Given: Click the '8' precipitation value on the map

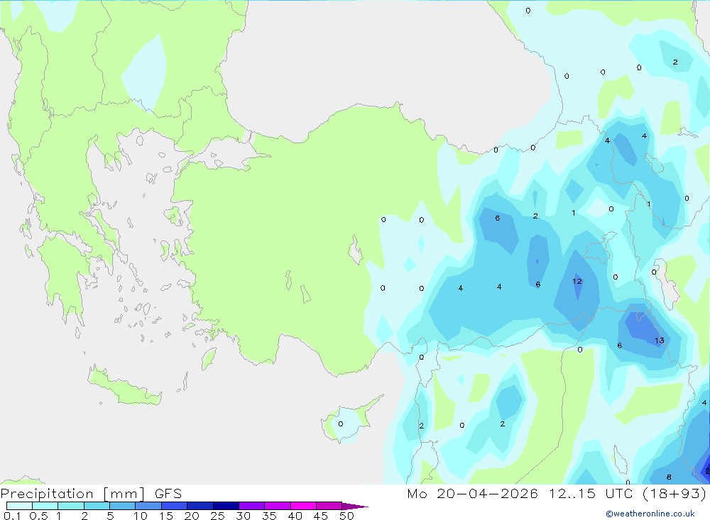Looking at the screenshot, I should click(x=669, y=477).
